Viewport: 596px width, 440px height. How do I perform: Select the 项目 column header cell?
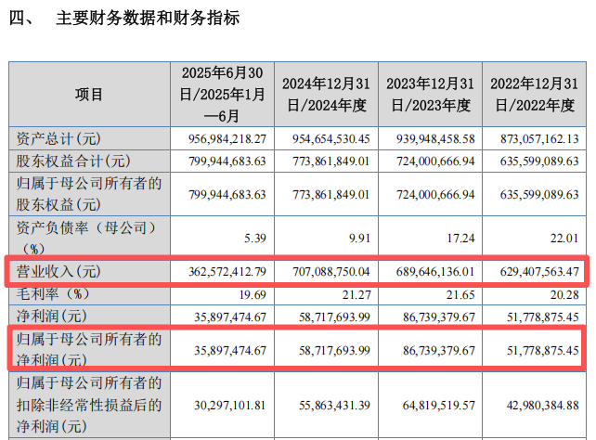click(x=89, y=95)
